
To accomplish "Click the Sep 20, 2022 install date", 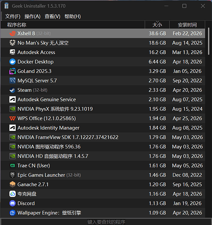I will pyautogui.click(x=187, y=81).
